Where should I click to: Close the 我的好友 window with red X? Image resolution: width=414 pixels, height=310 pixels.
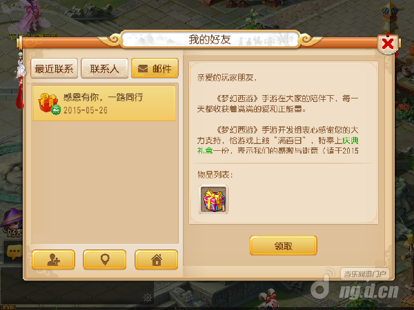tap(388, 43)
